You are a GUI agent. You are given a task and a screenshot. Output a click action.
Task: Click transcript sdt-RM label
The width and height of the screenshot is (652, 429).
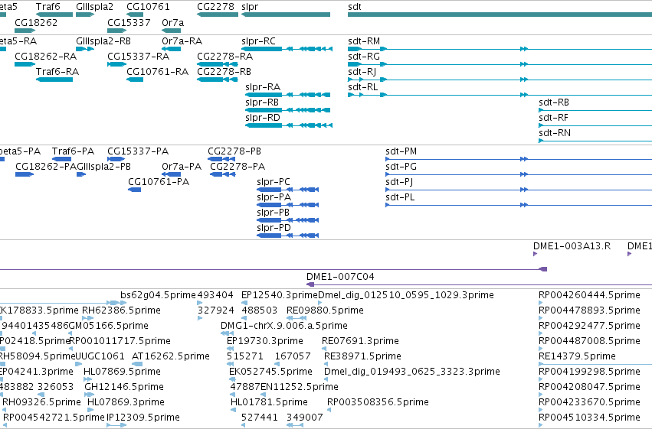tap(364, 41)
